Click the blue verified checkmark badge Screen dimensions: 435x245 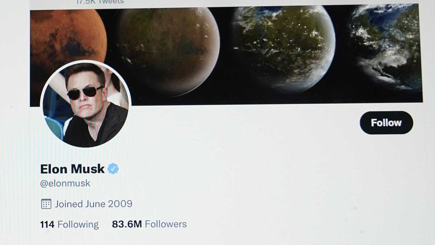(x=113, y=168)
